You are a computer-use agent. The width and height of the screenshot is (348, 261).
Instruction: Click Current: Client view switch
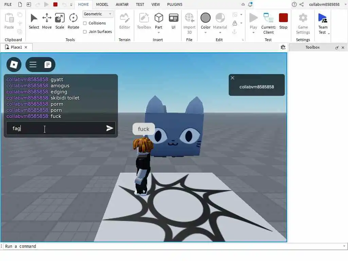(x=268, y=23)
